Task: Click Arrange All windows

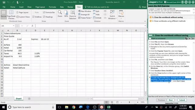Action: [x=84, y=14]
